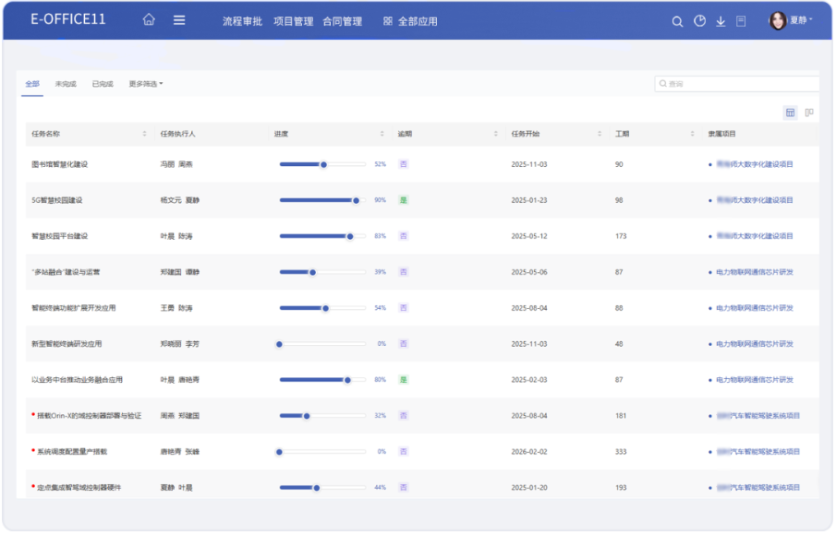This screenshot has height=535, width=836.
Task: Open task 图书馆智慧化建设
Action: [x=59, y=164]
